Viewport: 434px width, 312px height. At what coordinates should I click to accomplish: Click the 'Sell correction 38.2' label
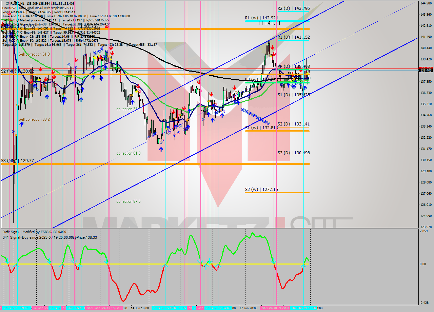(x=34, y=119)
